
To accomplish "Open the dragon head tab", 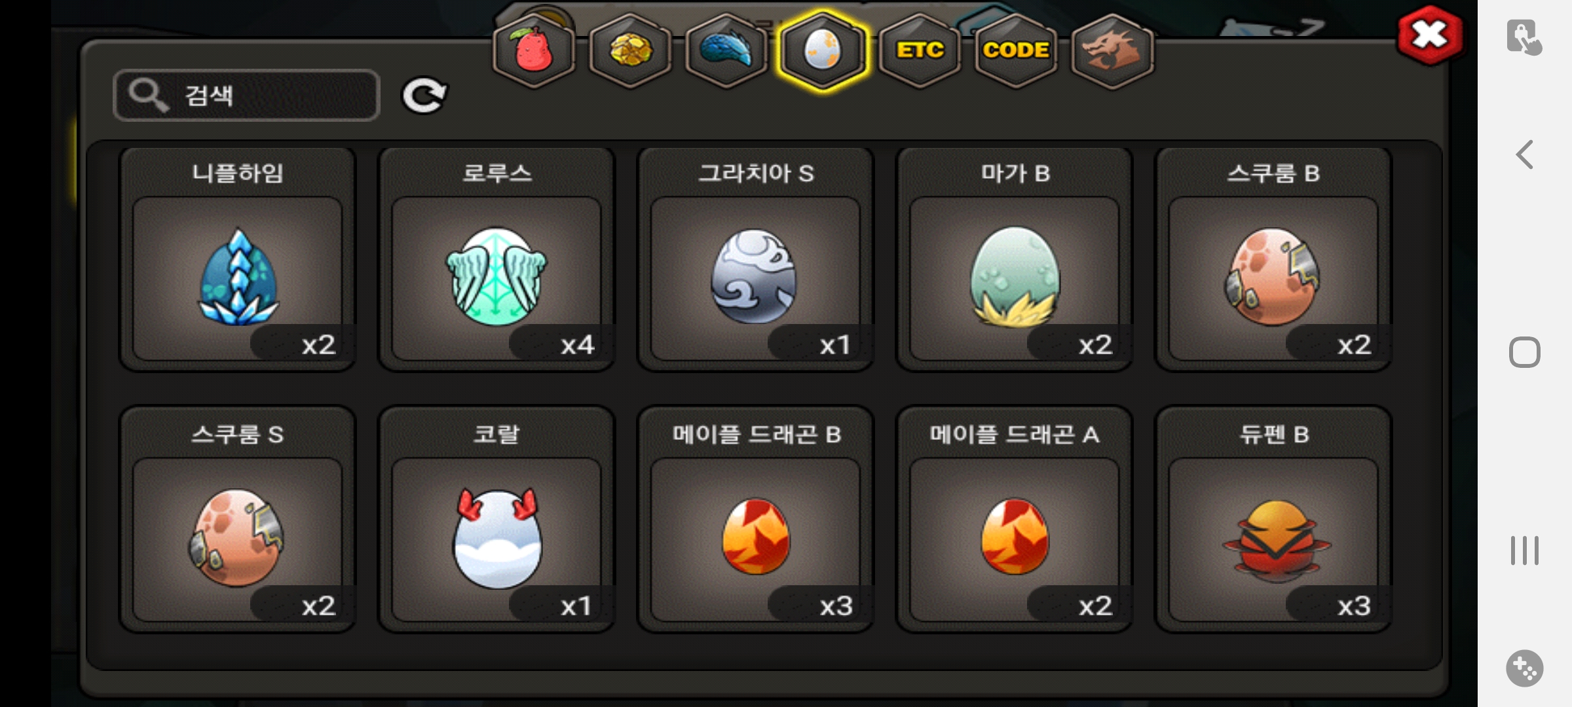I will pos(1112,50).
